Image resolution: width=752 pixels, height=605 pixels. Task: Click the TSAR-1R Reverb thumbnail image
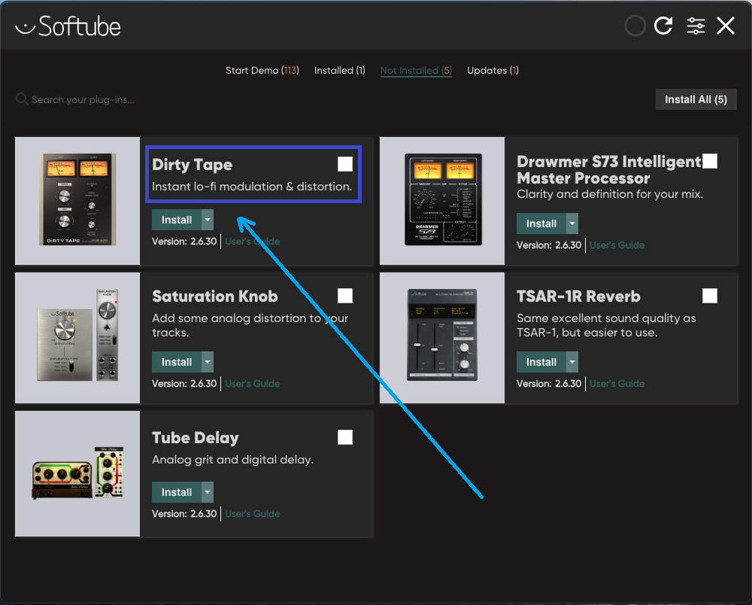[442, 338]
